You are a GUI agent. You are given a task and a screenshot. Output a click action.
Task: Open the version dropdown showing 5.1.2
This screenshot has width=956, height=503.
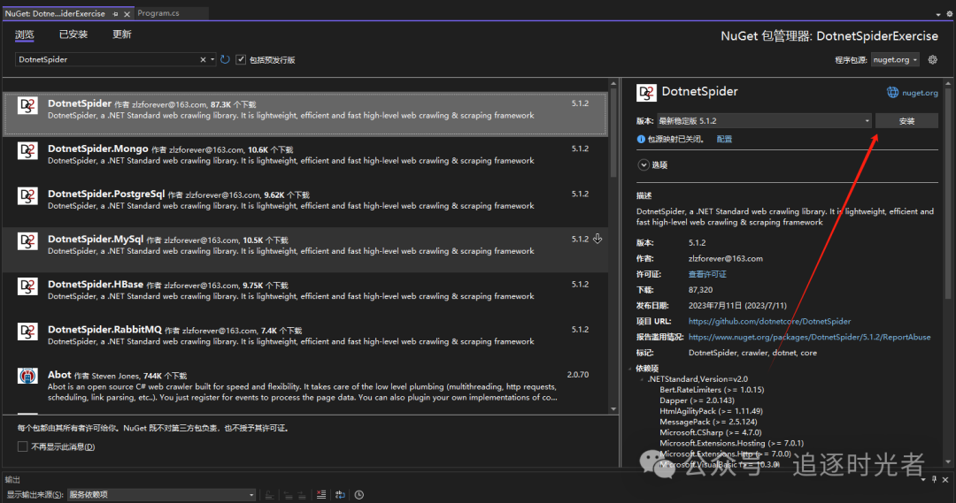coord(764,121)
